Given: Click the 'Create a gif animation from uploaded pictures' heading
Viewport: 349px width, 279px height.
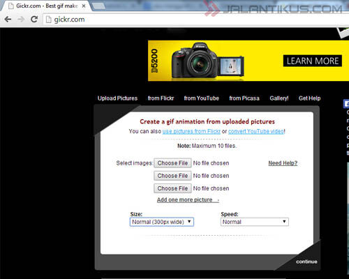Looking at the screenshot, I should [x=207, y=121].
